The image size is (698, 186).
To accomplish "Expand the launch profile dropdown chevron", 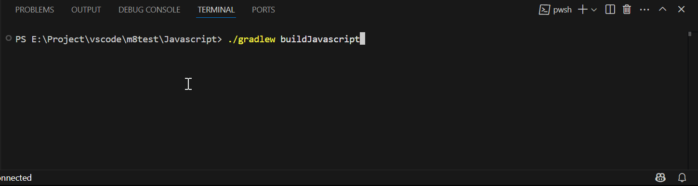I will [x=593, y=10].
